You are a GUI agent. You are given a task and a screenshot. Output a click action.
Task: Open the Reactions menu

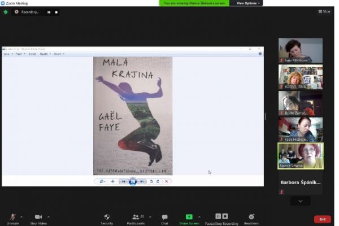click(251, 217)
